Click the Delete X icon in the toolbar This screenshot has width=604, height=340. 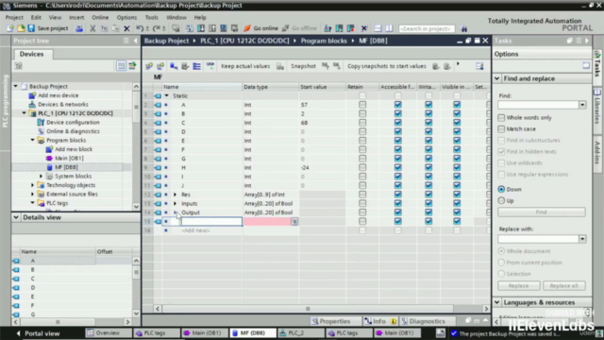[x=126, y=28]
